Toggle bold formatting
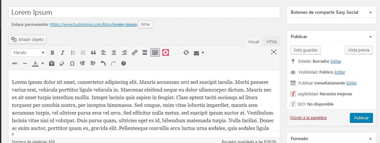The image size is (380, 143). 52,52
